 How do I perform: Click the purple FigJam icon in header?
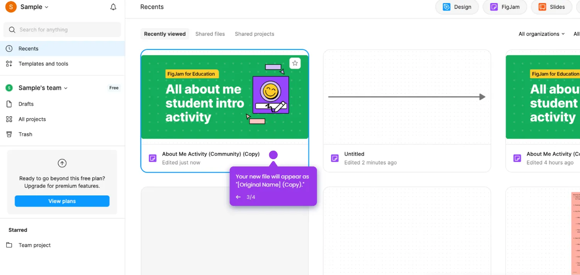tap(494, 7)
